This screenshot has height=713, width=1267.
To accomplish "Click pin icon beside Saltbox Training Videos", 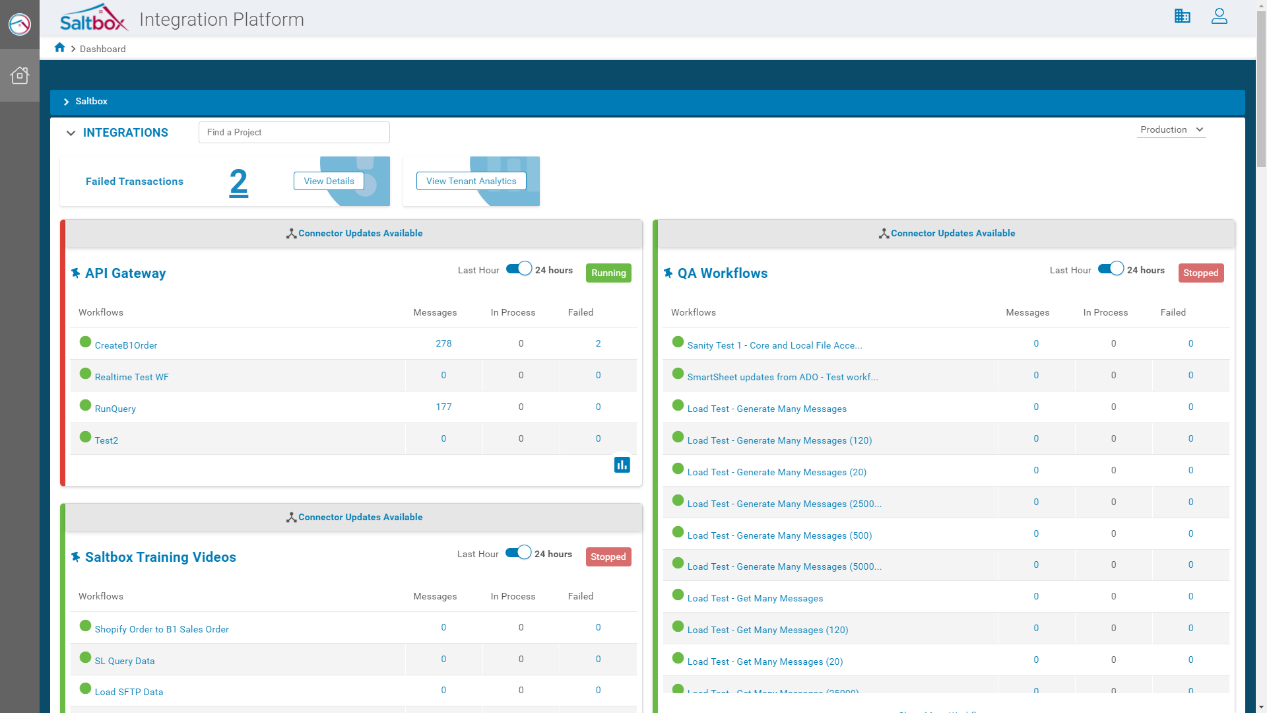I will coord(75,557).
